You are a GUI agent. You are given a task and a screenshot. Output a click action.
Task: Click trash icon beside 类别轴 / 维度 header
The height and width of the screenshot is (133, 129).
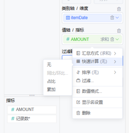[x=119, y=9]
